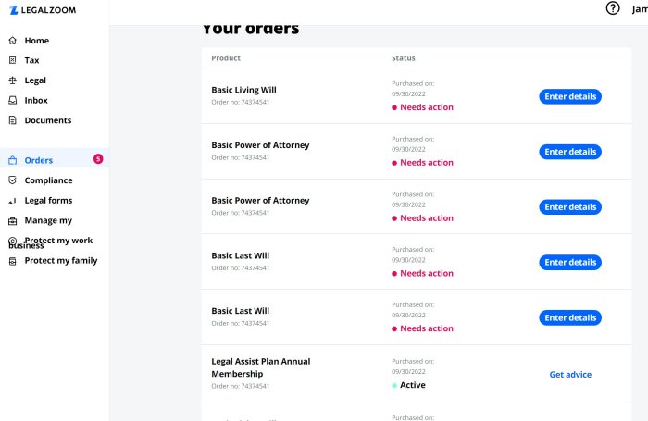Click Get advice for Legal Assist Plan
This screenshot has height=421, width=648.
(570, 375)
